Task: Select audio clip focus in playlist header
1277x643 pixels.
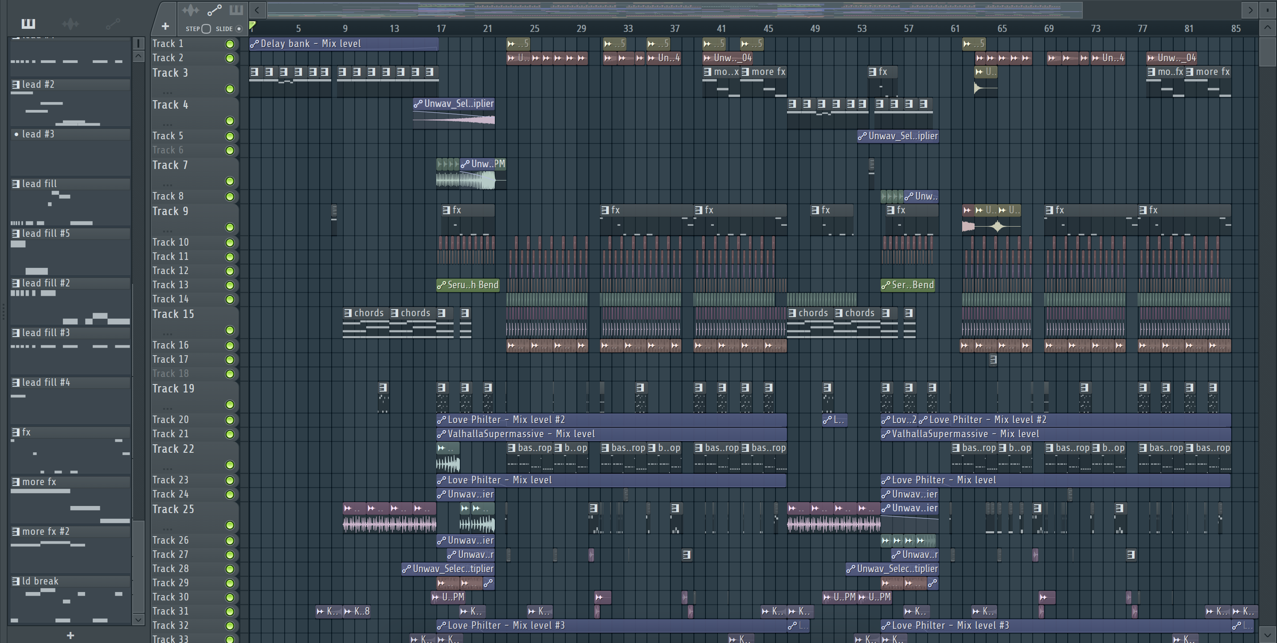Action: pos(190,10)
